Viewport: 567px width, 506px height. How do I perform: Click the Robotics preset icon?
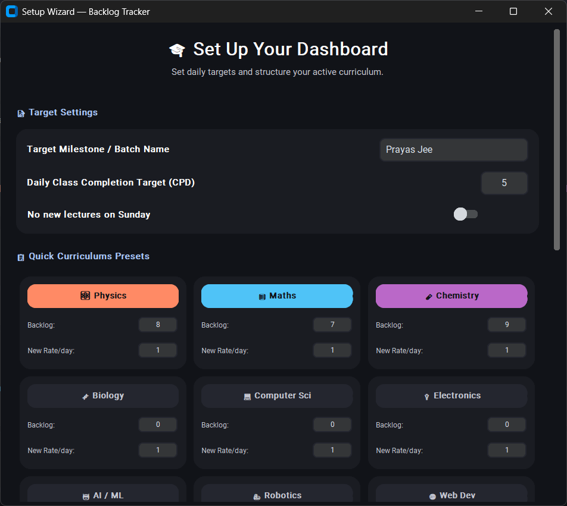click(x=257, y=497)
